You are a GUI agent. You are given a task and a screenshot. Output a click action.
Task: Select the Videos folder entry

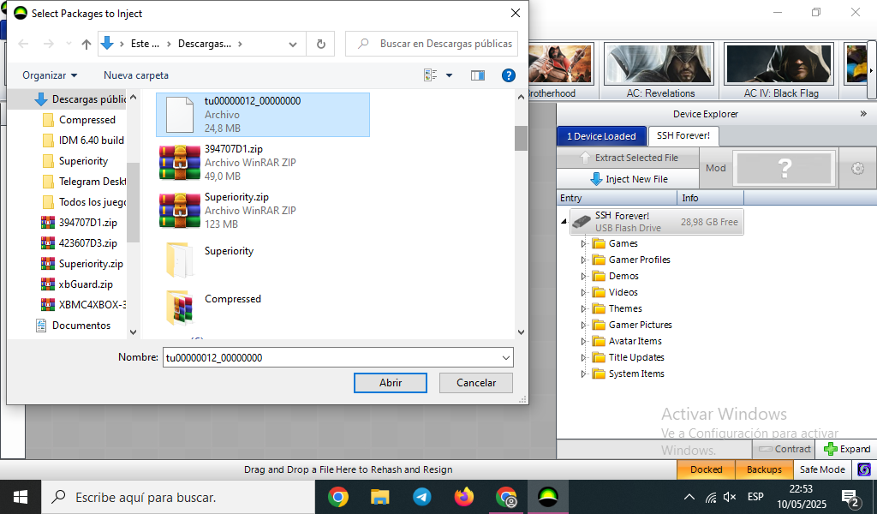pos(615,292)
